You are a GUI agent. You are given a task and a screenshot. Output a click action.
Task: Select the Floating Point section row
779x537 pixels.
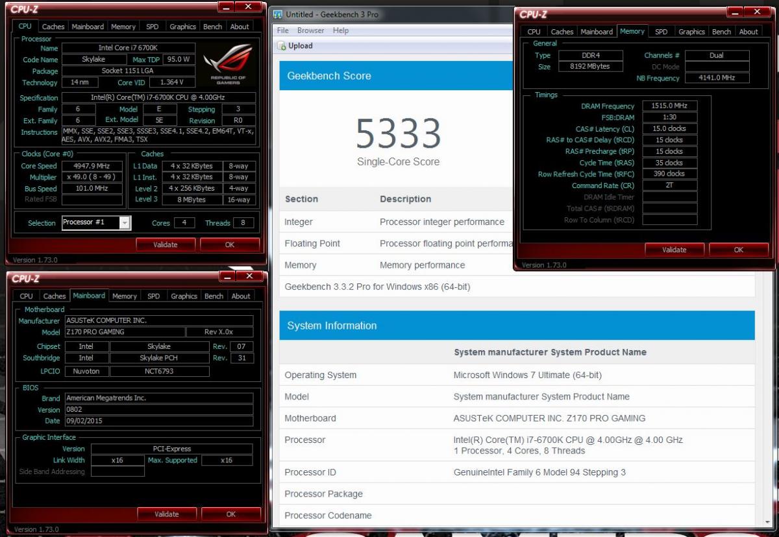[x=396, y=243]
